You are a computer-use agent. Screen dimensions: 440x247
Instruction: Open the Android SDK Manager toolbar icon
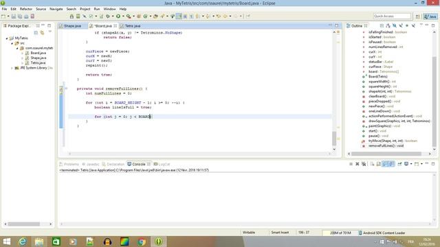click(71, 16)
